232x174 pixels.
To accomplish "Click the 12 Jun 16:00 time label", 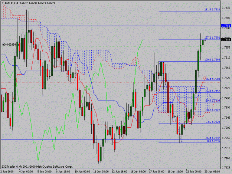I will click(120, 171).
